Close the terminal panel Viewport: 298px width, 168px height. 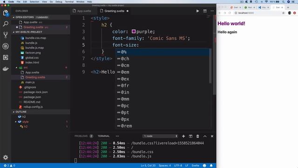pyautogui.click(x=212, y=136)
